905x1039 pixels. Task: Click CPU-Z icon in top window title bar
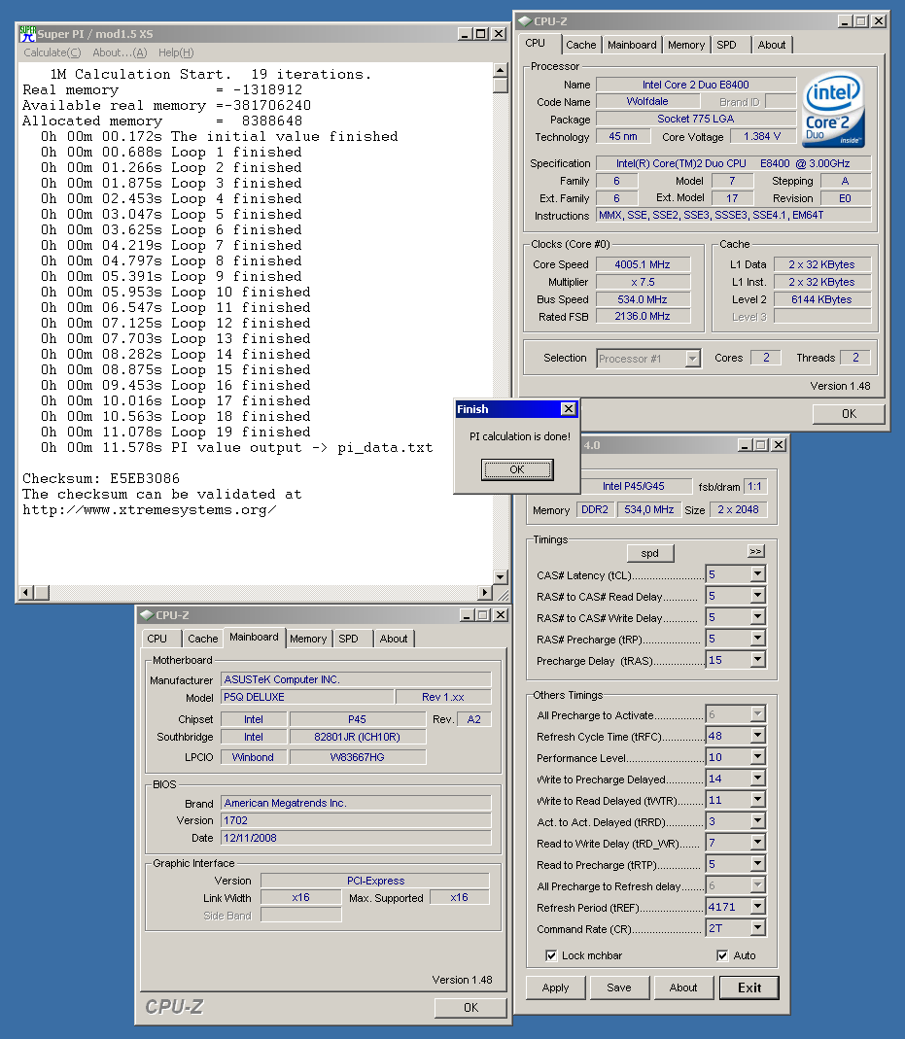pyautogui.click(x=525, y=21)
